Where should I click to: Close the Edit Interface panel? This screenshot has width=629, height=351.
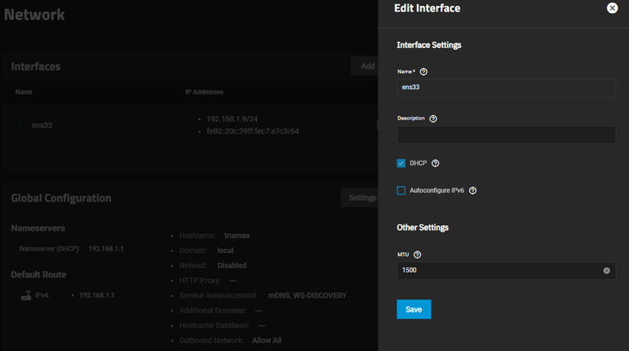tap(612, 8)
